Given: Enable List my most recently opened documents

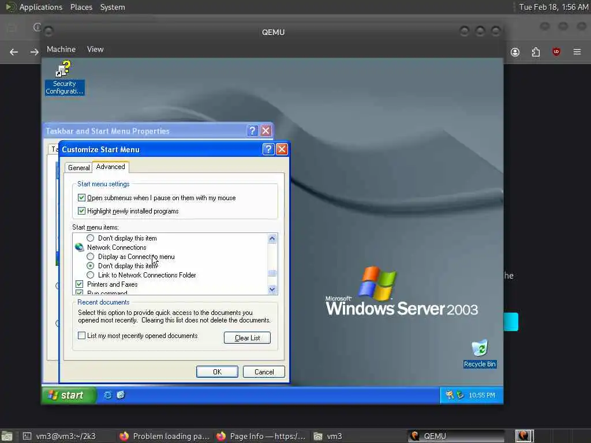Looking at the screenshot, I should pos(81,335).
